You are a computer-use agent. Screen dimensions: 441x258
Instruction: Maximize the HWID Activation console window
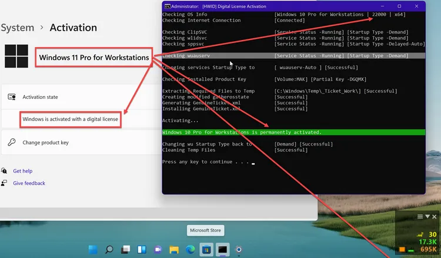point(399,6)
